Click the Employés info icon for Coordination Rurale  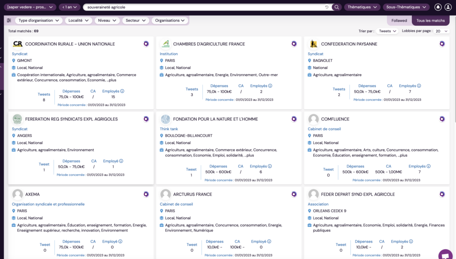click(122, 91)
